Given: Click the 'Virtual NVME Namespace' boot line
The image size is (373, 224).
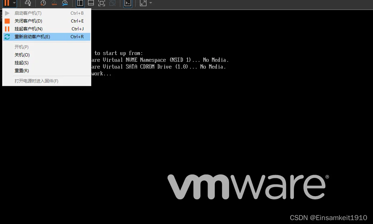Looking at the screenshot, I should point(160,60).
